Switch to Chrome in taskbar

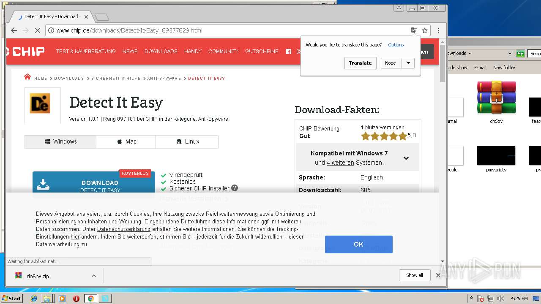point(90,299)
